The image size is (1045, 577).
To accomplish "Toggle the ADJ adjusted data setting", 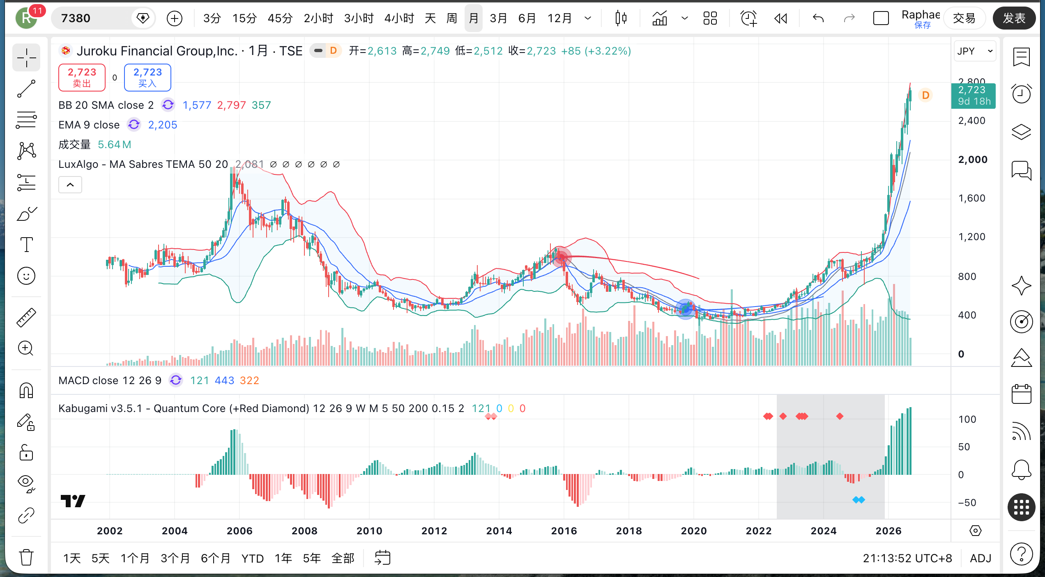I will [x=981, y=558].
